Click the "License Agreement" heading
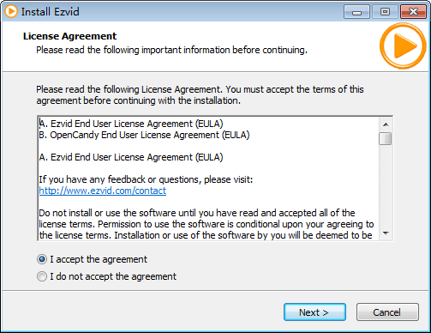The image size is (431, 333). pyautogui.click(x=70, y=36)
